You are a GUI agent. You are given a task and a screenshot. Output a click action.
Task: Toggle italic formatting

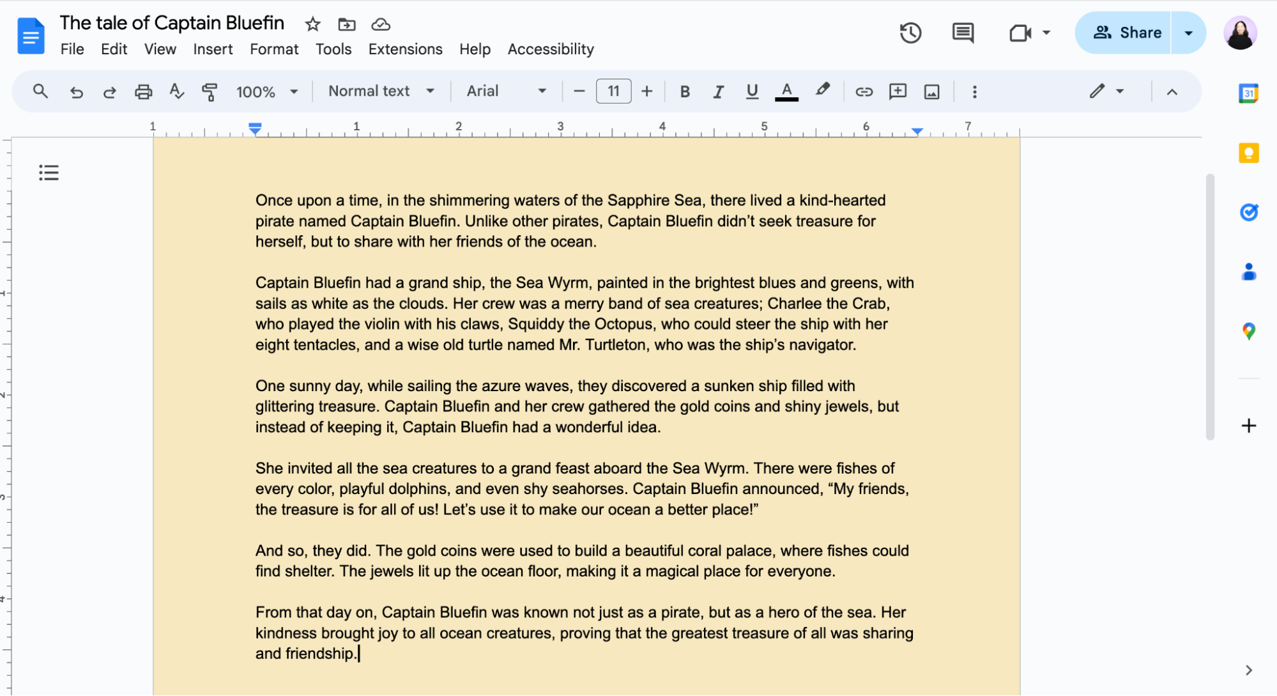pos(717,91)
